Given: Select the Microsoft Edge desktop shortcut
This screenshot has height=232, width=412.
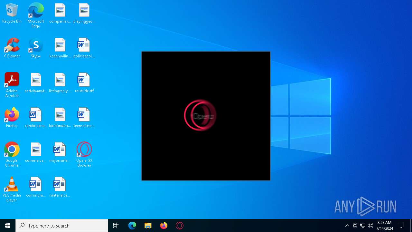Looking at the screenshot, I should (x=36, y=15).
